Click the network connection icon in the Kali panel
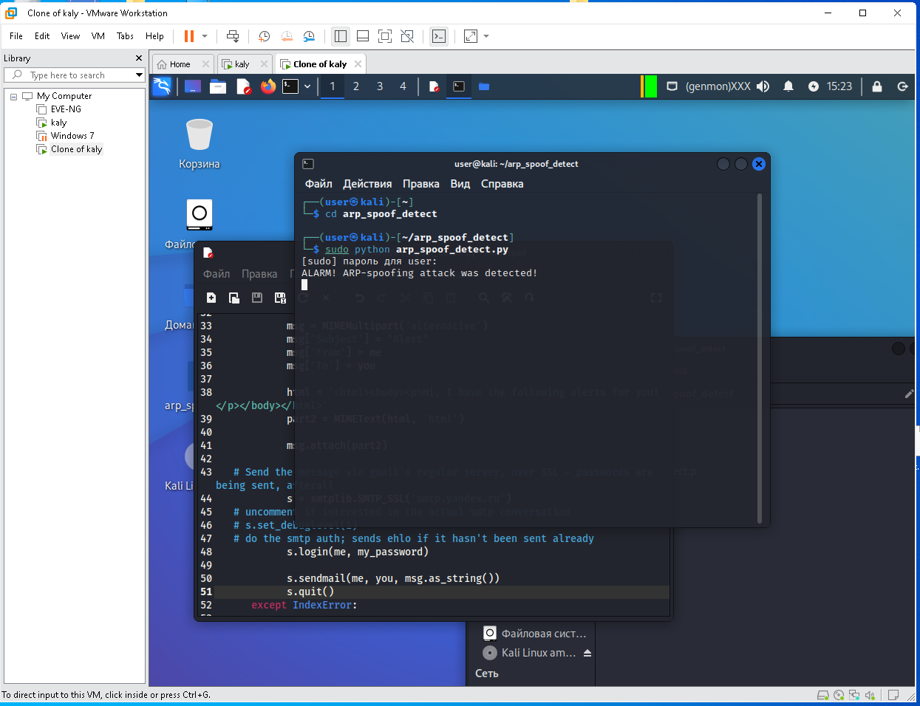The image size is (920, 706). click(672, 86)
